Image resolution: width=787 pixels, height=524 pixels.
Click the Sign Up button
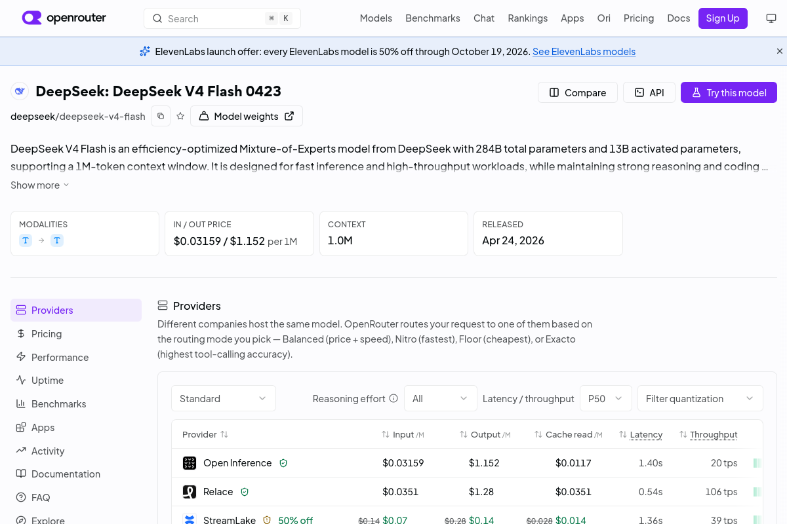(723, 18)
